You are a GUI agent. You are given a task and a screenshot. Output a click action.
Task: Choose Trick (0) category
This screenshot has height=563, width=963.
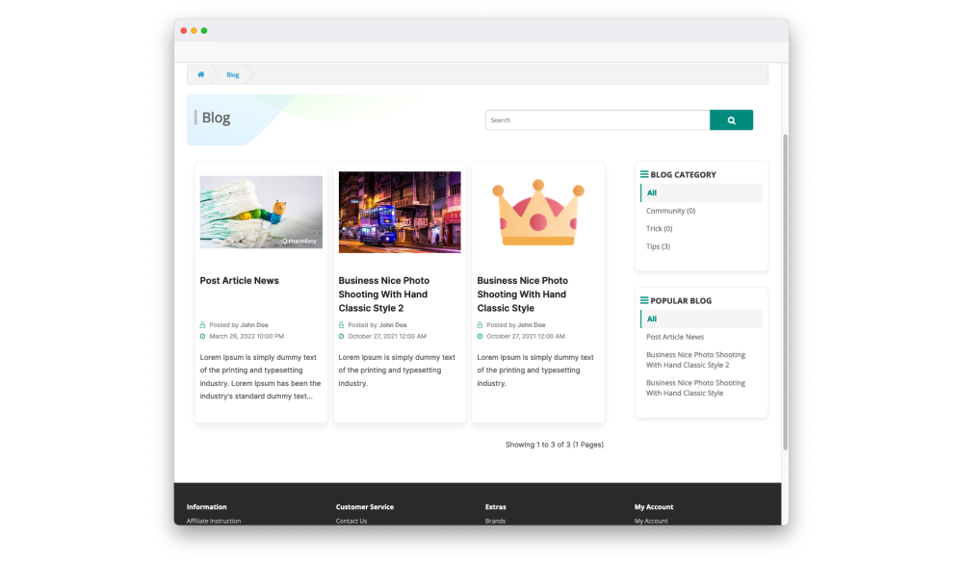click(x=659, y=229)
